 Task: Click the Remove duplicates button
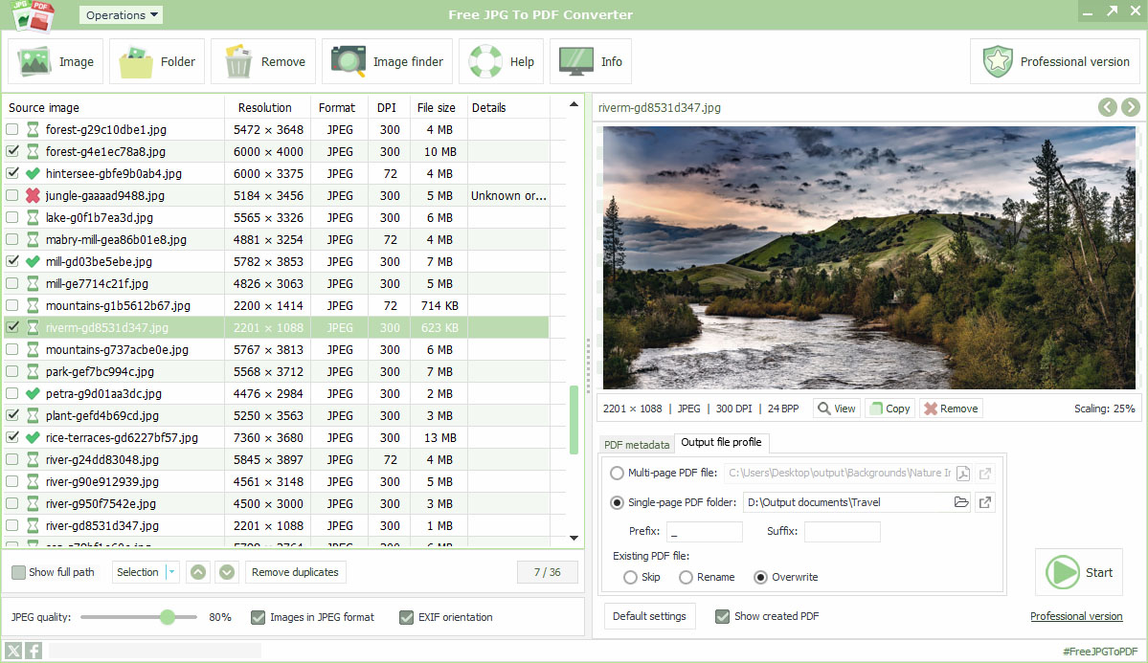point(295,571)
